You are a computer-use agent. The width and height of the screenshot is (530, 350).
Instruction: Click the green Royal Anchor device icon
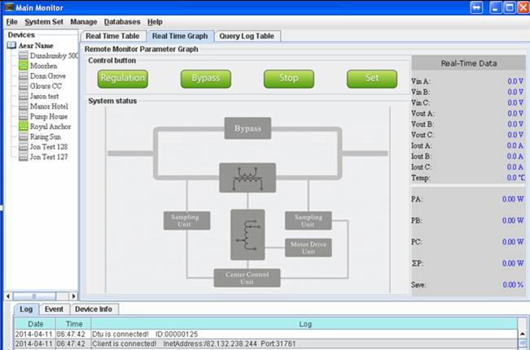[24, 127]
